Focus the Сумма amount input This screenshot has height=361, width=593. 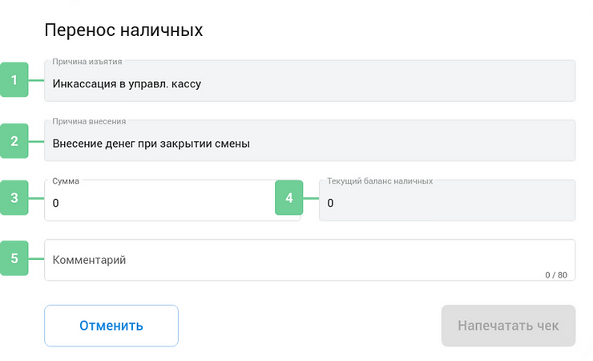point(172,201)
